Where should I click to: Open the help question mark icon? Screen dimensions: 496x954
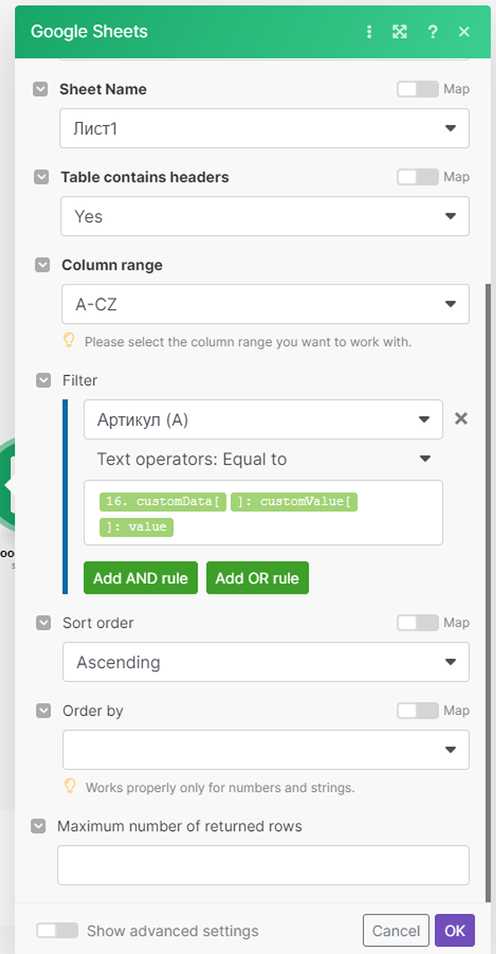click(433, 32)
